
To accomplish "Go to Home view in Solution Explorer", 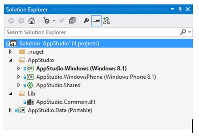I will [x=31, y=21].
